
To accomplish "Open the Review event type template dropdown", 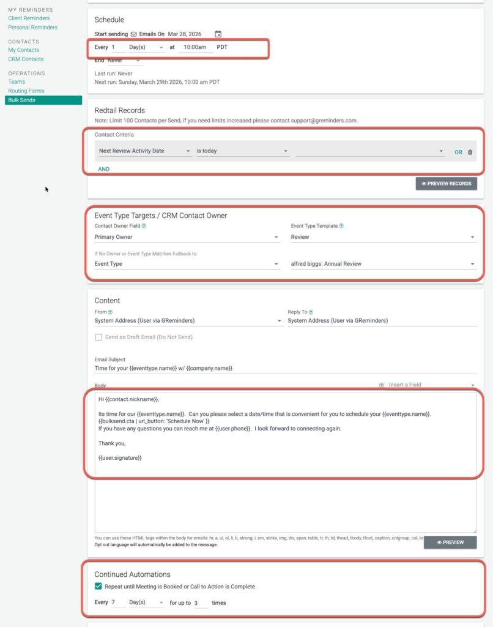I will pos(383,237).
